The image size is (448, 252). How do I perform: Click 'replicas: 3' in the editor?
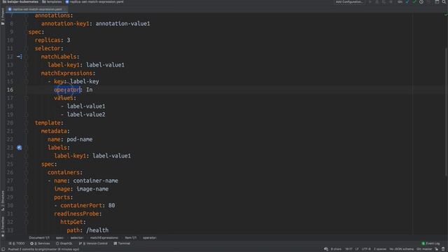coord(52,40)
